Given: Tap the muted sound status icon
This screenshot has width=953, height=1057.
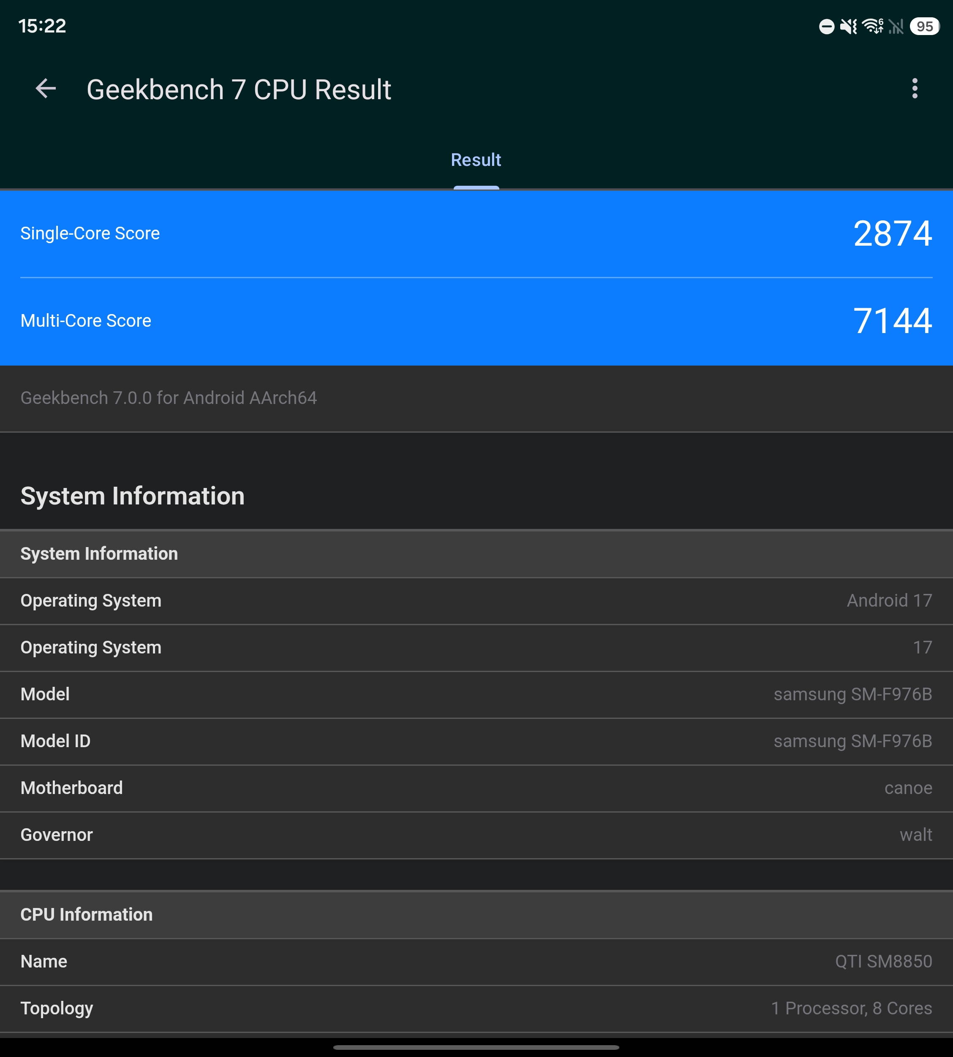Looking at the screenshot, I should click(848, 26).
